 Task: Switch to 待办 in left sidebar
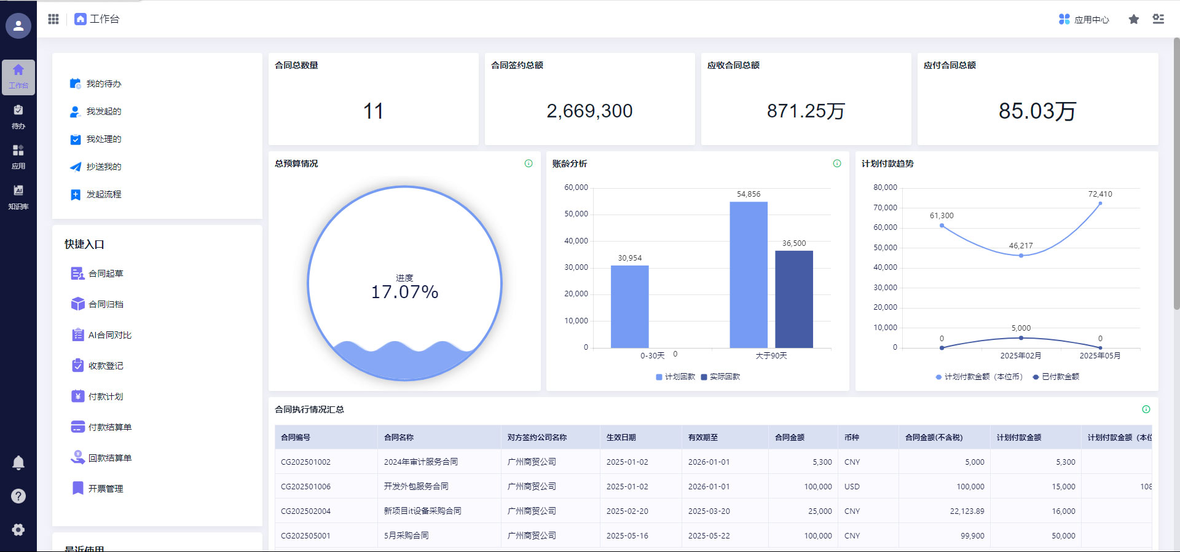[x=18, y=117]
